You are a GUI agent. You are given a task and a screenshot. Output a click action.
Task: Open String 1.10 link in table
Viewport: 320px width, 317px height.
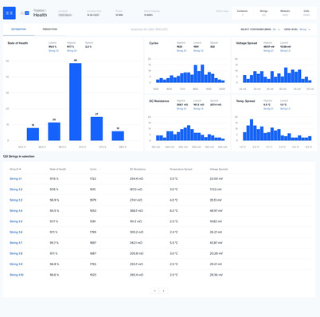pos(17,275)
